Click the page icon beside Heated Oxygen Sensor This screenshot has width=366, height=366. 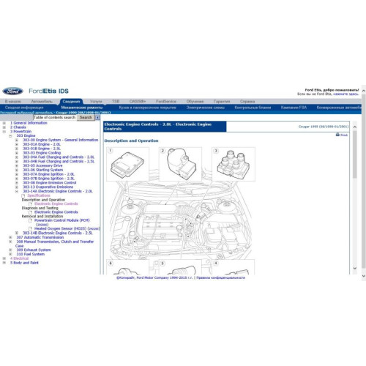click(x=30, y=228)
